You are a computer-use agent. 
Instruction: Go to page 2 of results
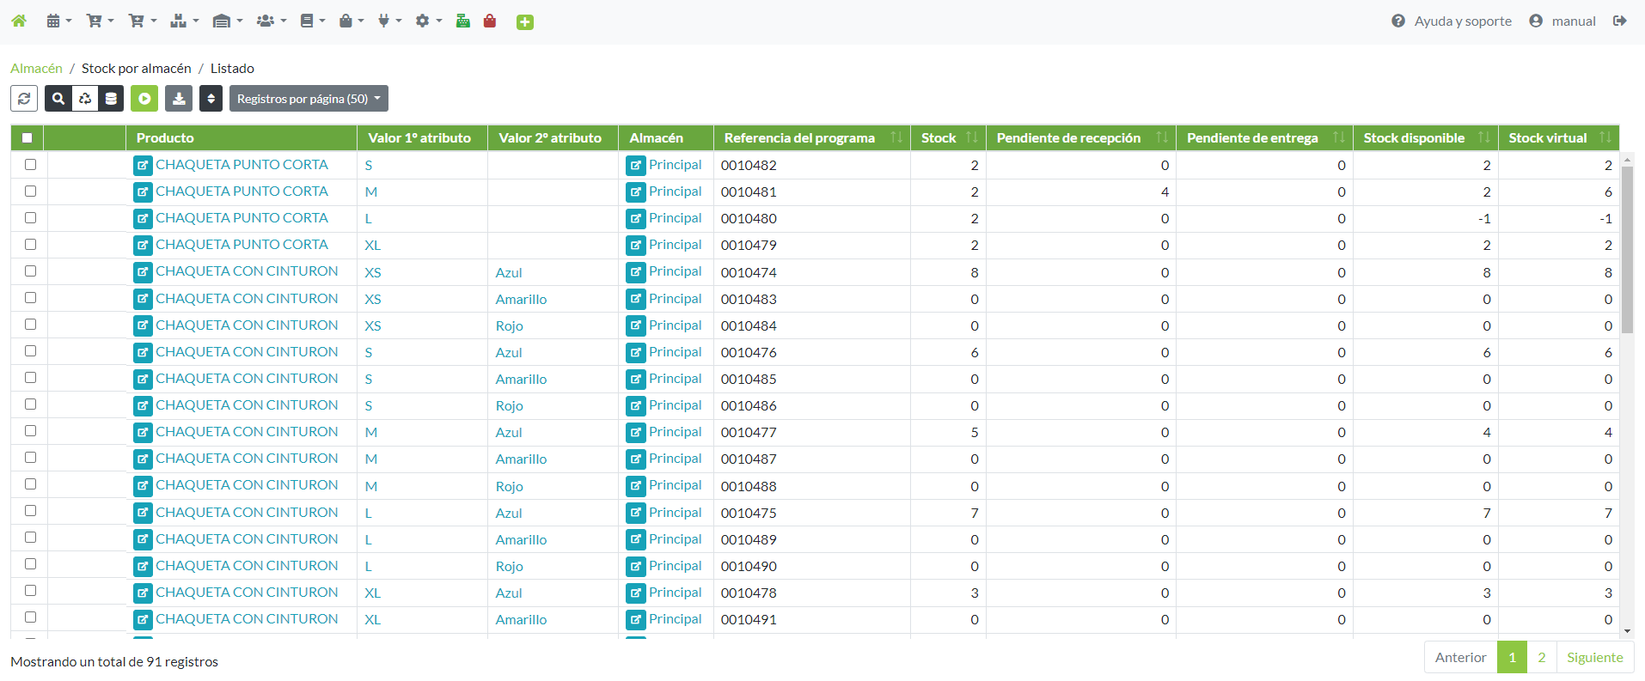1542,657
